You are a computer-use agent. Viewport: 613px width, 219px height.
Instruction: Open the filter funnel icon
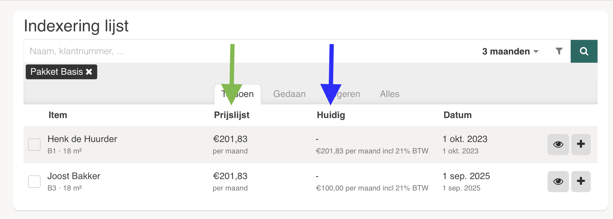click(x=559, y=51)
